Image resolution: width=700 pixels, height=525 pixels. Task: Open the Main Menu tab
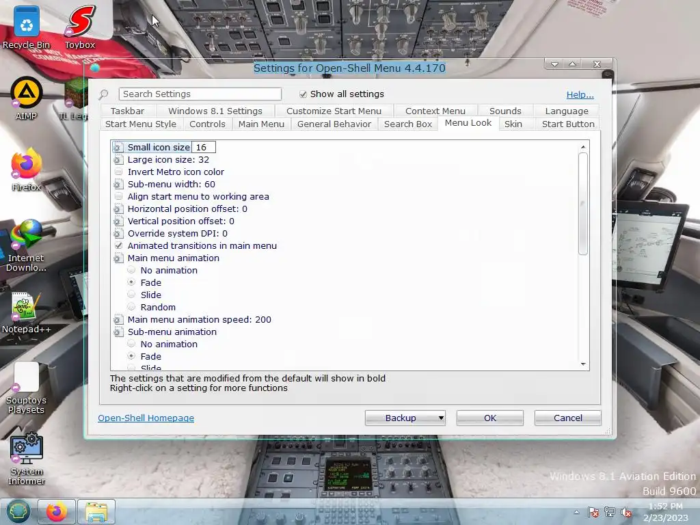click(x=261, y=124)
